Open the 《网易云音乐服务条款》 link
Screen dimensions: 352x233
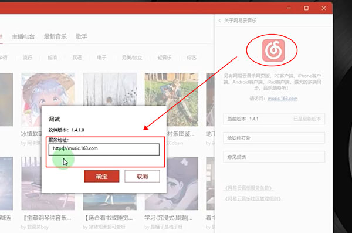pos(248,188)
